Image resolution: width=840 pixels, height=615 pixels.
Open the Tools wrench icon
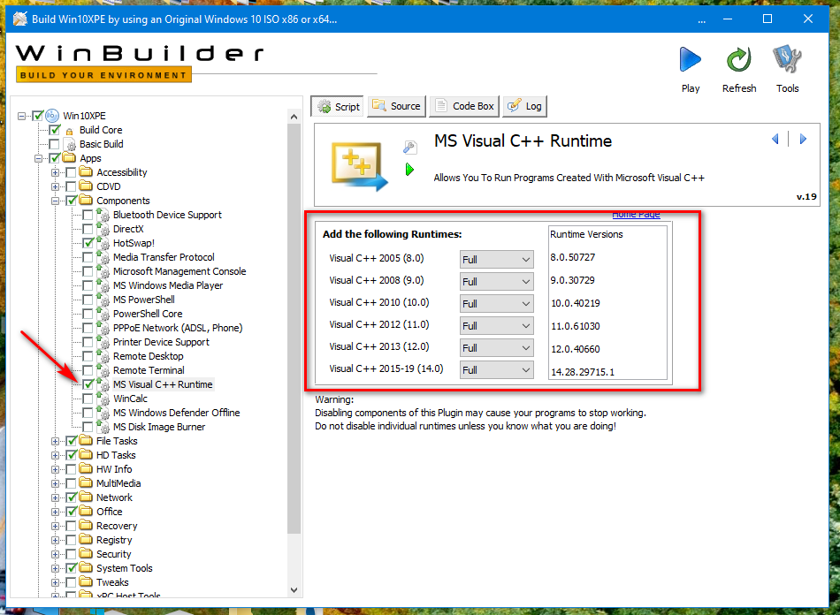787,59
